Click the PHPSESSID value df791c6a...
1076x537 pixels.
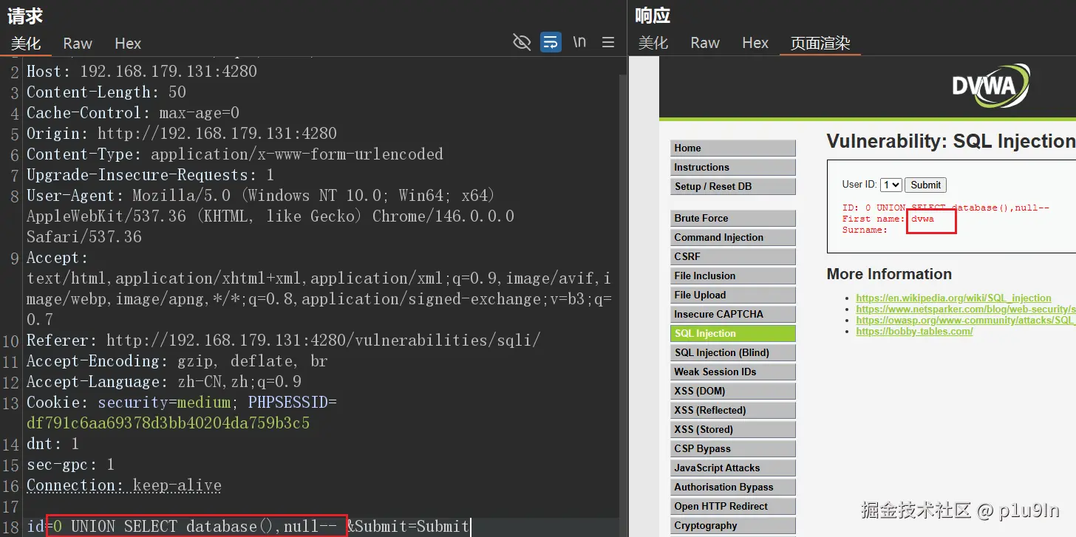point(168,423)
